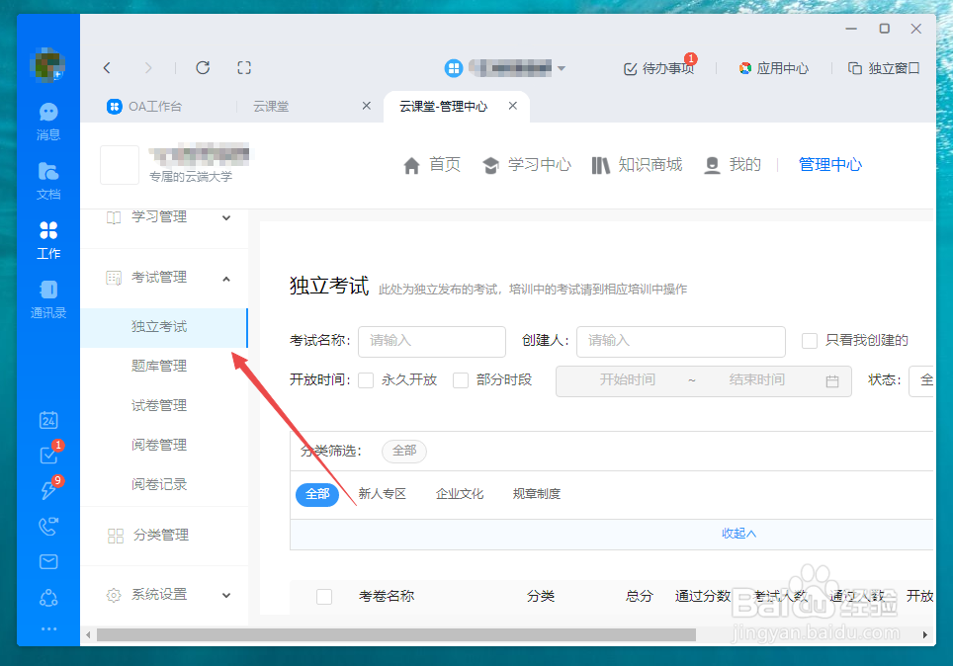Click the more options dots in sidebar

[48, 628]
